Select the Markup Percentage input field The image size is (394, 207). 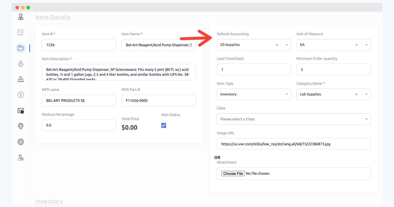pos(79,125)
